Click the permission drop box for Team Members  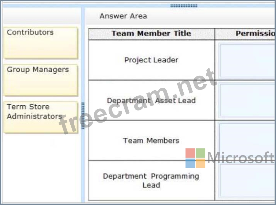(x=247, y=141)
